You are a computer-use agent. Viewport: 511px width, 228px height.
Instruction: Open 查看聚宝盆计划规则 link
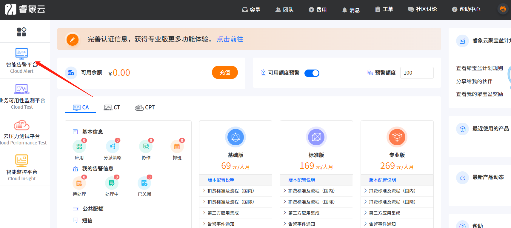480,68
